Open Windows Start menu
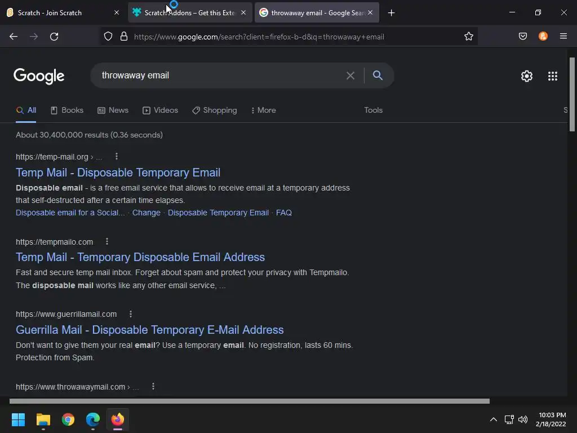The image size is (577, 433). click(18, 419)
